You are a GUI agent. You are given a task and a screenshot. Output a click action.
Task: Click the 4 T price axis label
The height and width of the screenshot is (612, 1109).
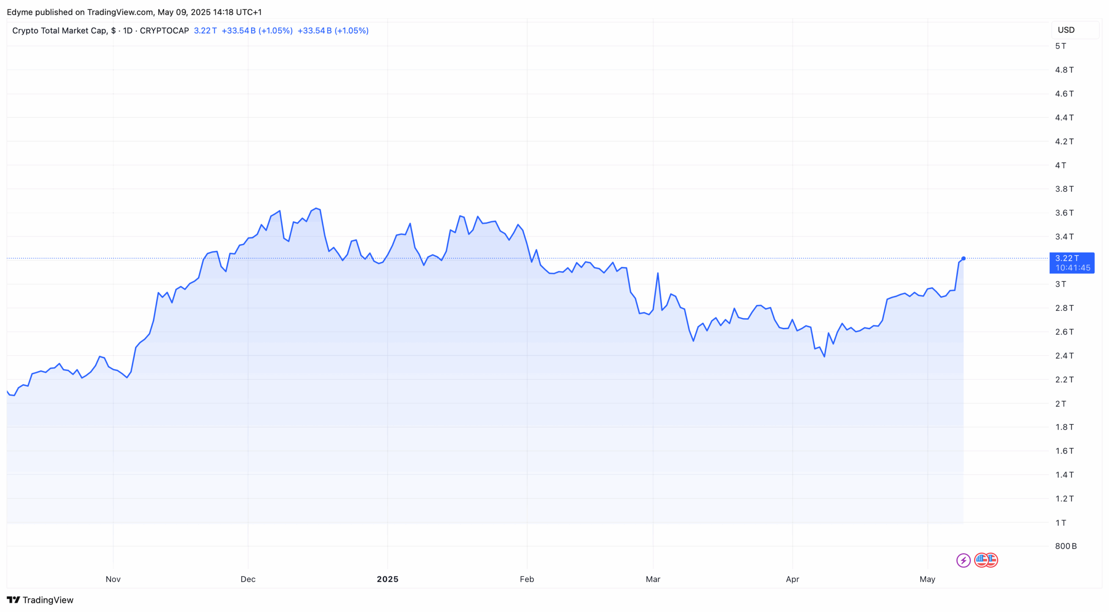pos(1060,165)
